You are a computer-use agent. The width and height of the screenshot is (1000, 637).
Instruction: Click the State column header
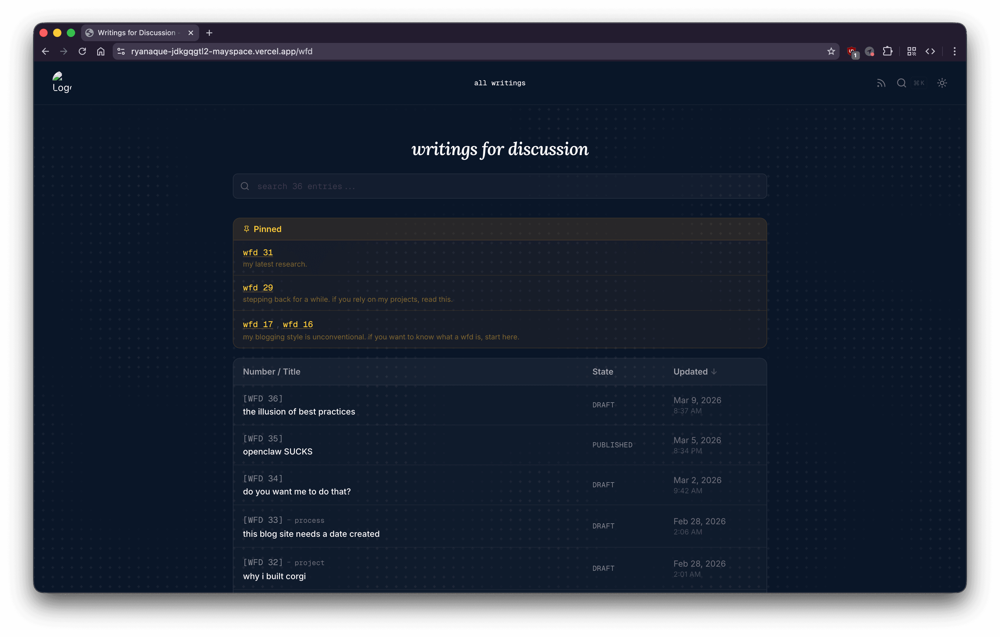point(603,372)
